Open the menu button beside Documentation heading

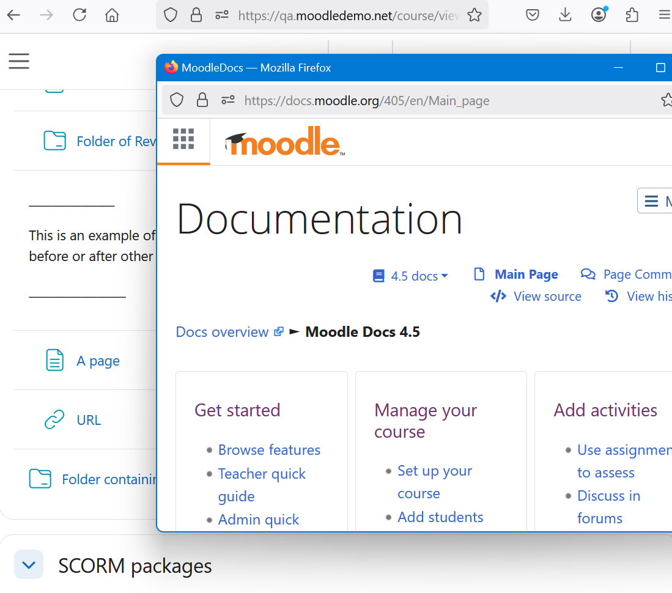[655, 201]
